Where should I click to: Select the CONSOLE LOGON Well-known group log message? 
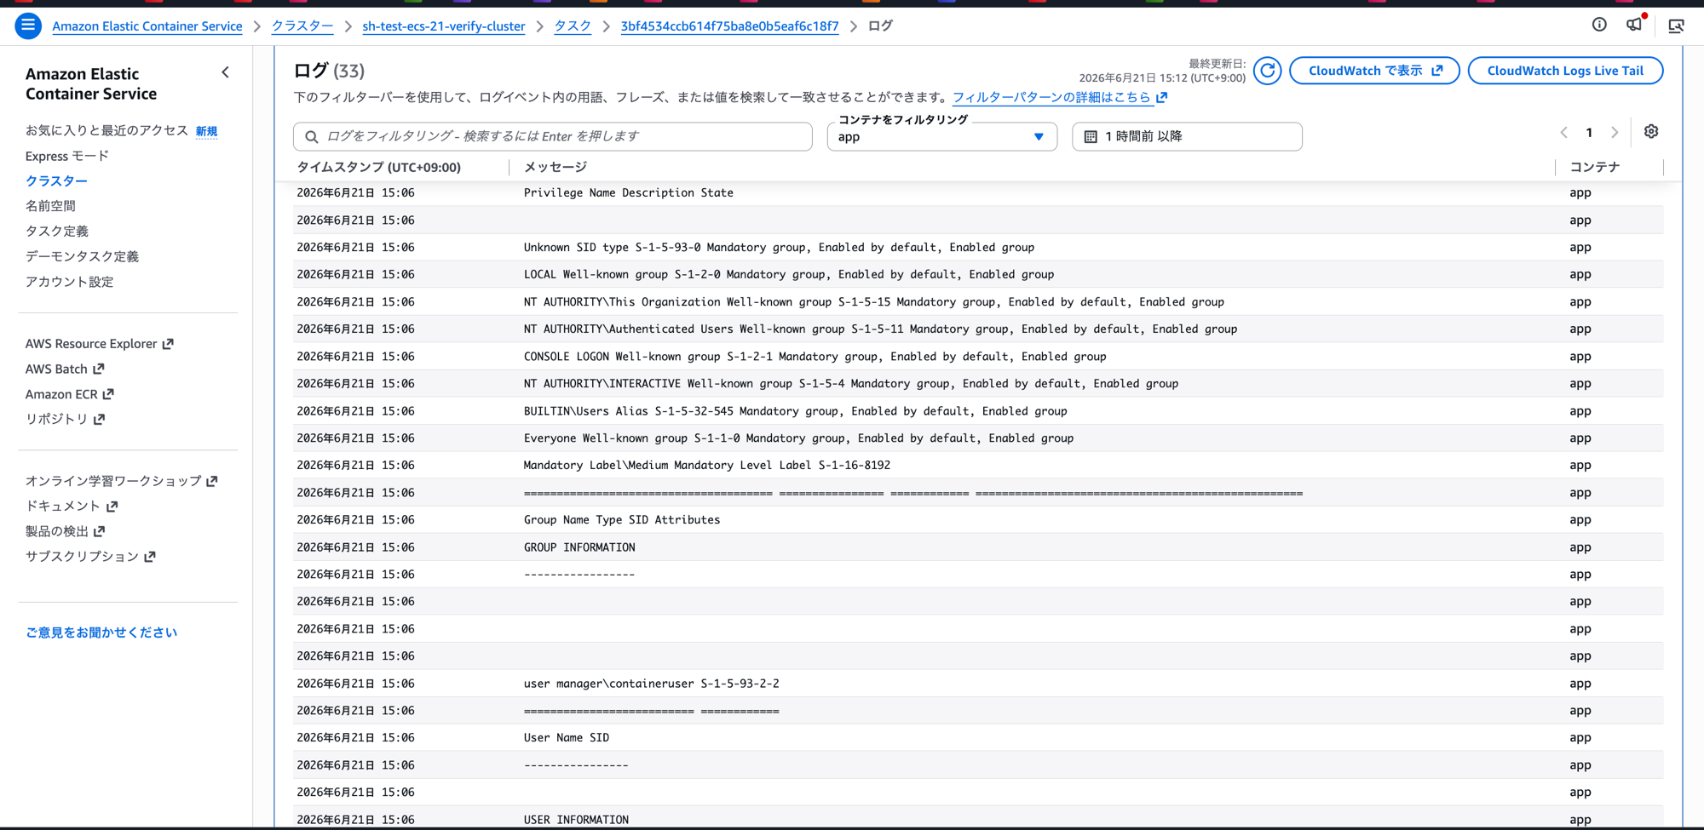click(x=815, y=357)
